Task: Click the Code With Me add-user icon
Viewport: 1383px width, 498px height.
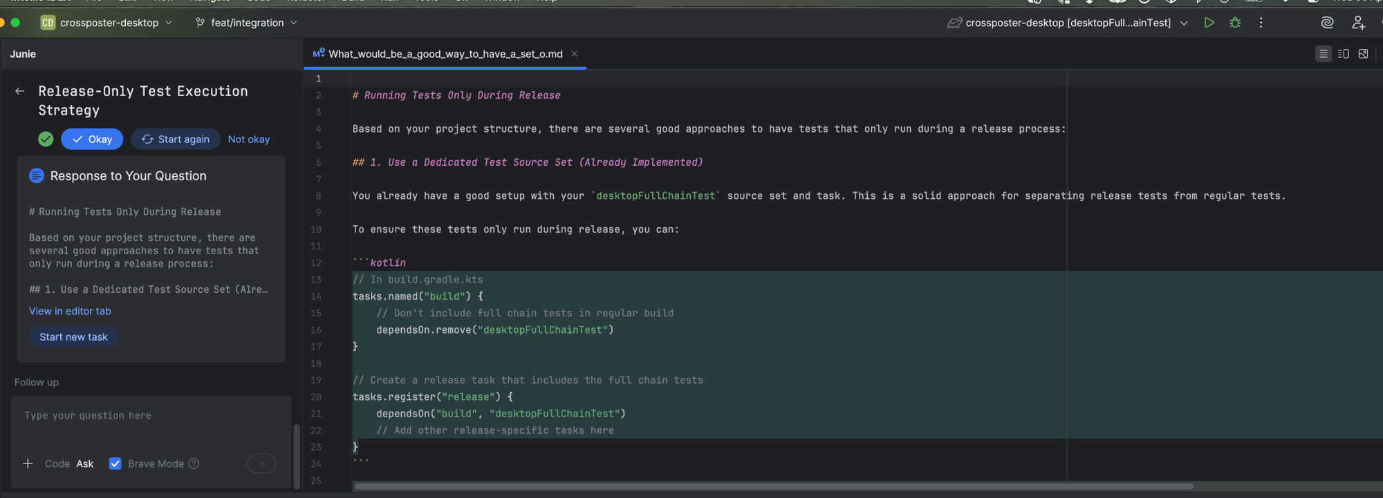Action: tap(1358, 23)
